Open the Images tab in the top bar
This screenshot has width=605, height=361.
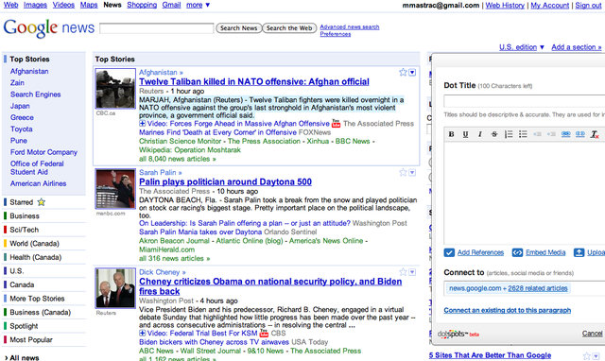(35, 5)
